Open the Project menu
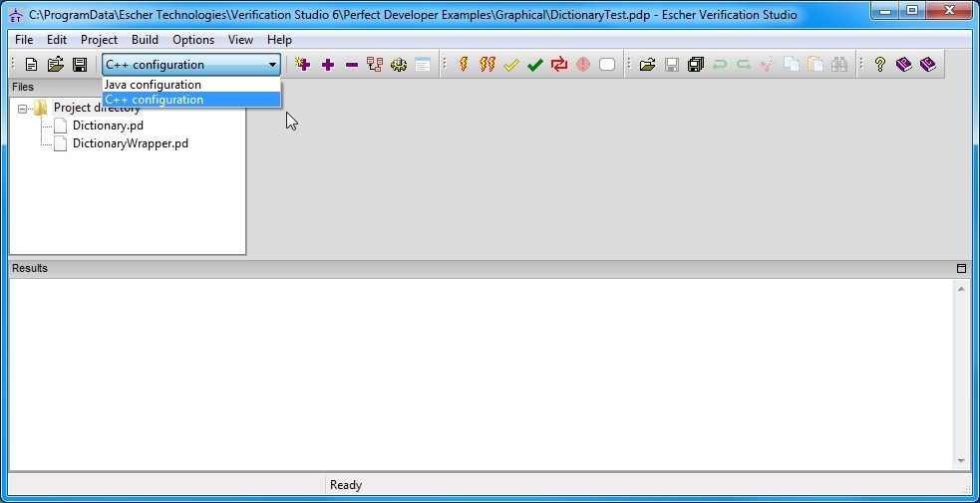This screenshot has height=503, width=980. (x=99, y=39)
